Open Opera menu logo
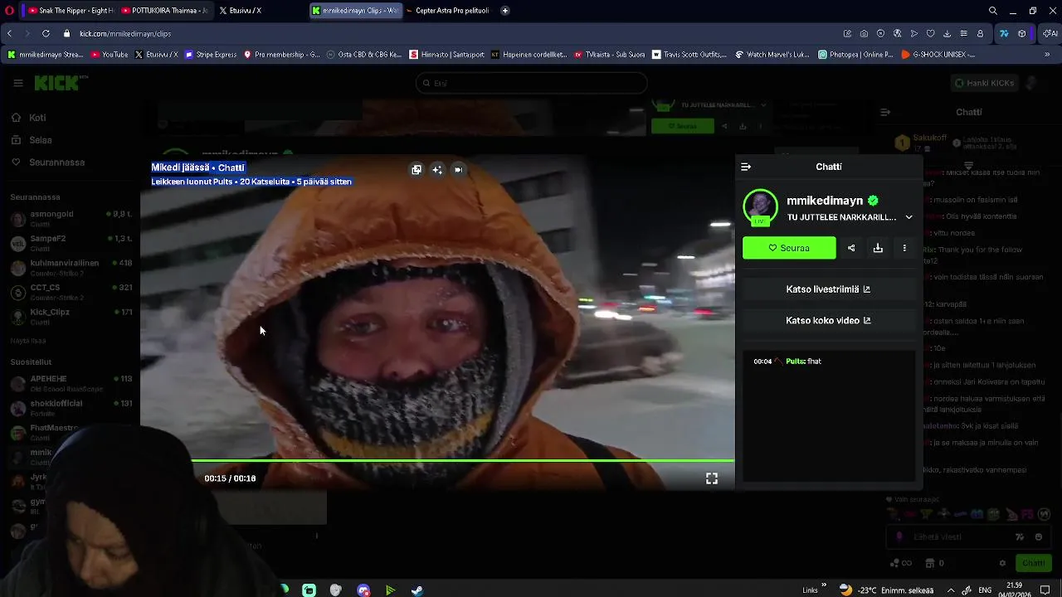 click(9, 11)
